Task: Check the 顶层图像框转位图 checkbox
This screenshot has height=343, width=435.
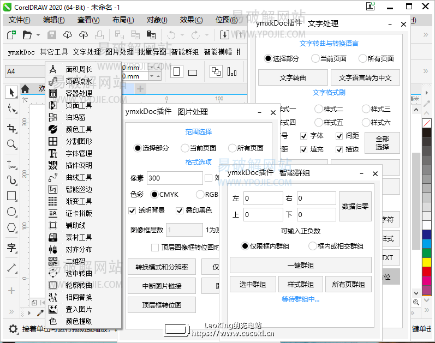Action: click(x=155, y=248)
